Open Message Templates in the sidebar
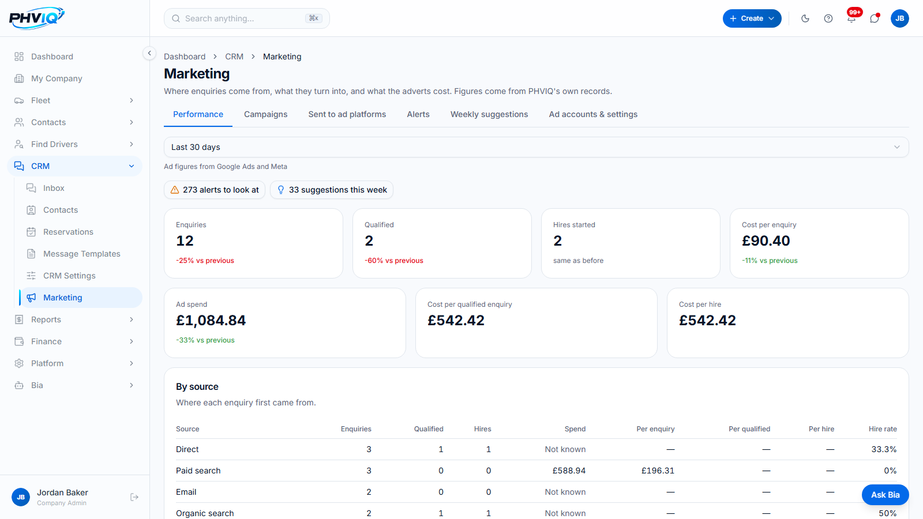 tap(81, 254)
